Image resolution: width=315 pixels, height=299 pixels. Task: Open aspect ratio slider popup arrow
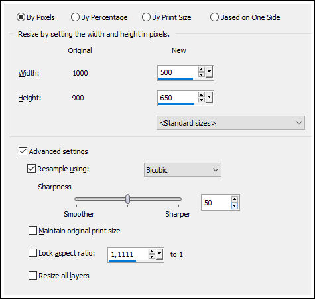159,254
